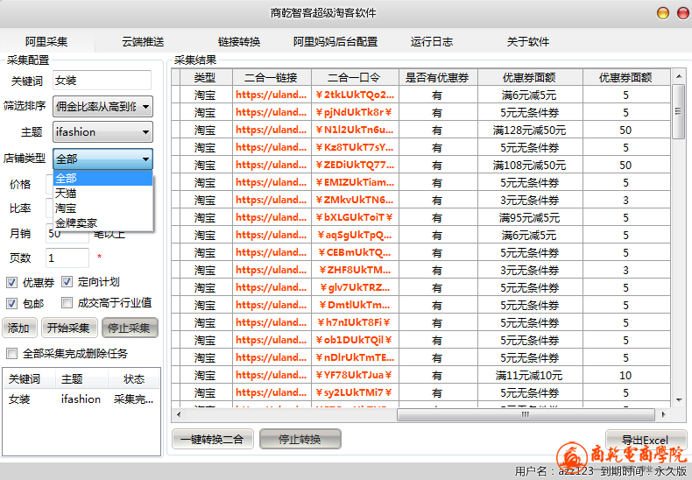This screenshot has width=692, height=480.
Task: View the 运行日志 tab
Action: pyautogui.click(x=432, y=41)
